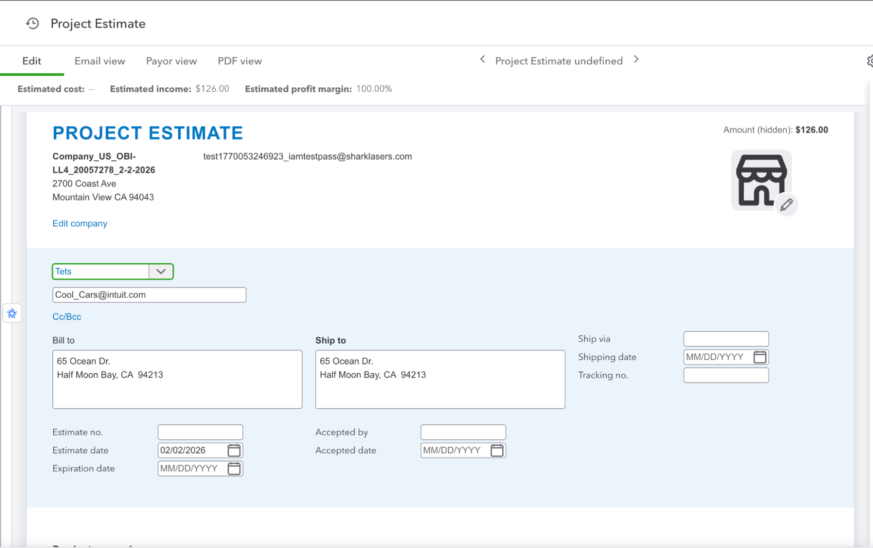Switch to the Payor view tab
This screenshot has height=548, width=873.
[171, 61]
